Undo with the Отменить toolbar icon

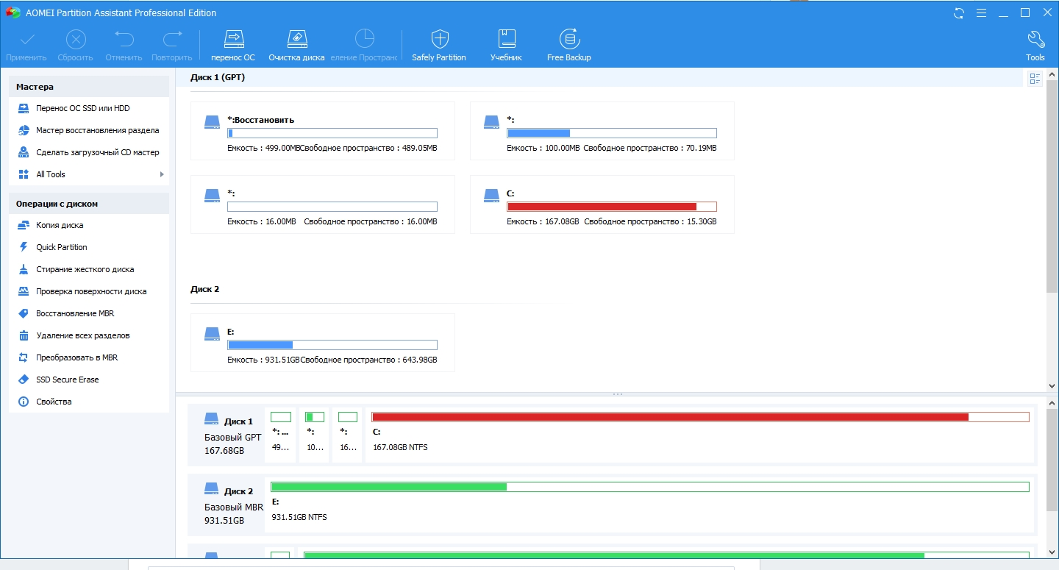(x=124, y=40)
